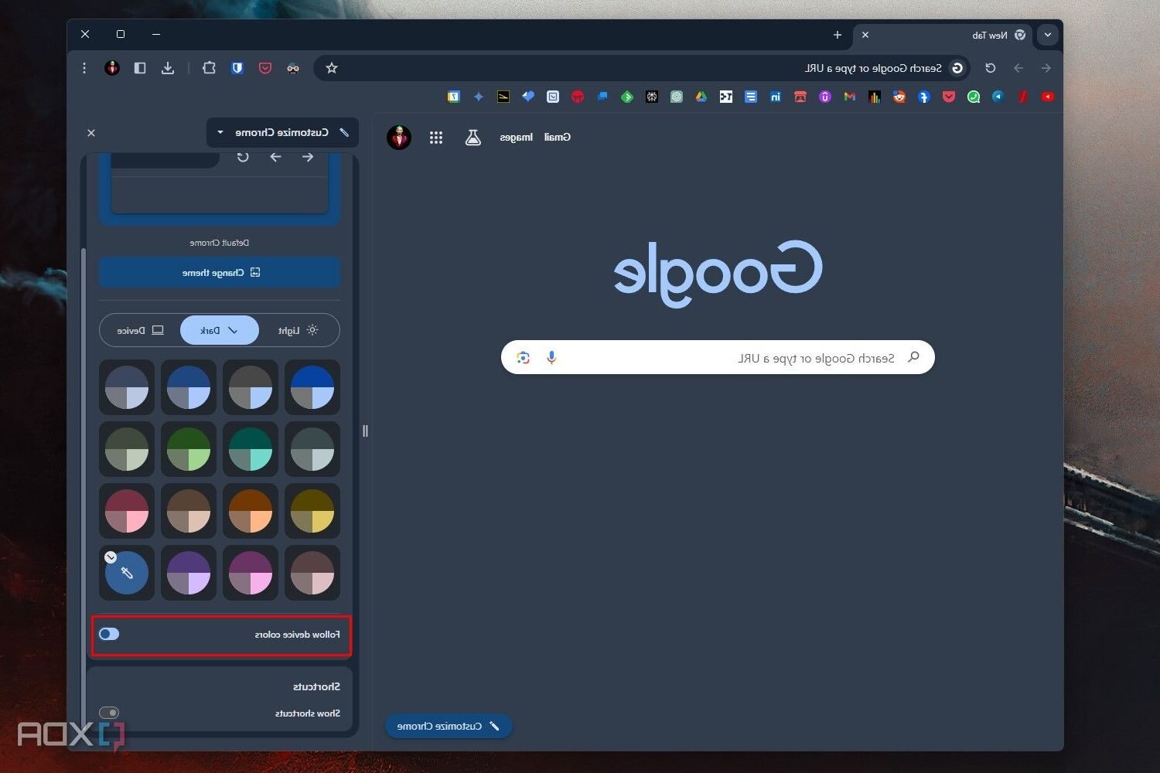
Task: Open the Google apps grid
Action: tap(436, 138)
